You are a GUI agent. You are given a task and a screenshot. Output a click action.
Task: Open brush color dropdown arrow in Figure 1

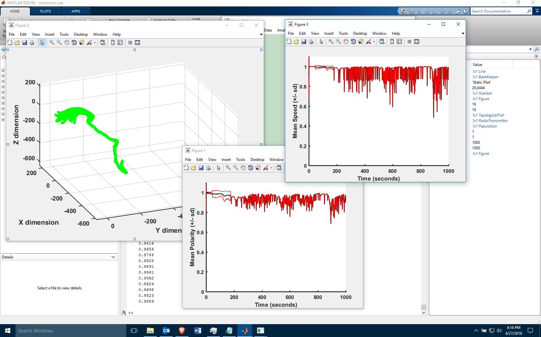(271, 168)
